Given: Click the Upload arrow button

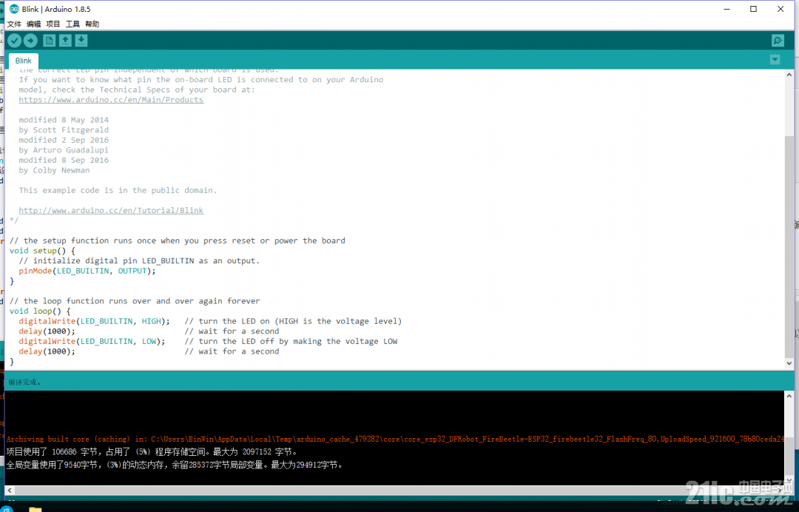Looking at the screenshot, I should [30, 41].
